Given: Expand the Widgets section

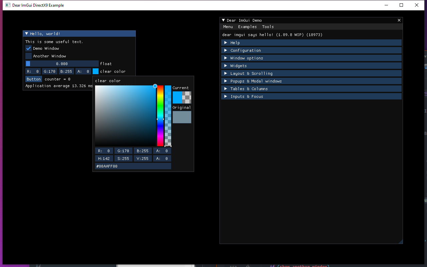Looking at the screenshot, I should click(311, 66).
